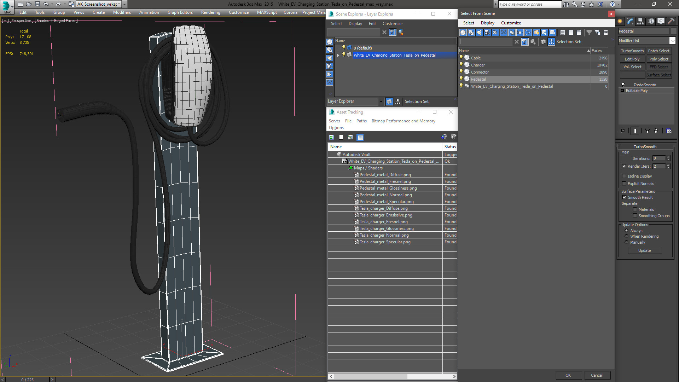Image resolution: width=679 pixels, height=382 pixels.
Task: Click Save File icon in main toolbar
Action: pos(37,4)
